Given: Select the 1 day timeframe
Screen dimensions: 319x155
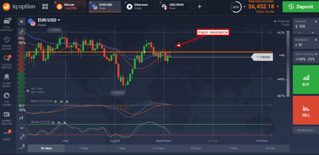Looking at the screenshot, I should click(x=121, y=148).
